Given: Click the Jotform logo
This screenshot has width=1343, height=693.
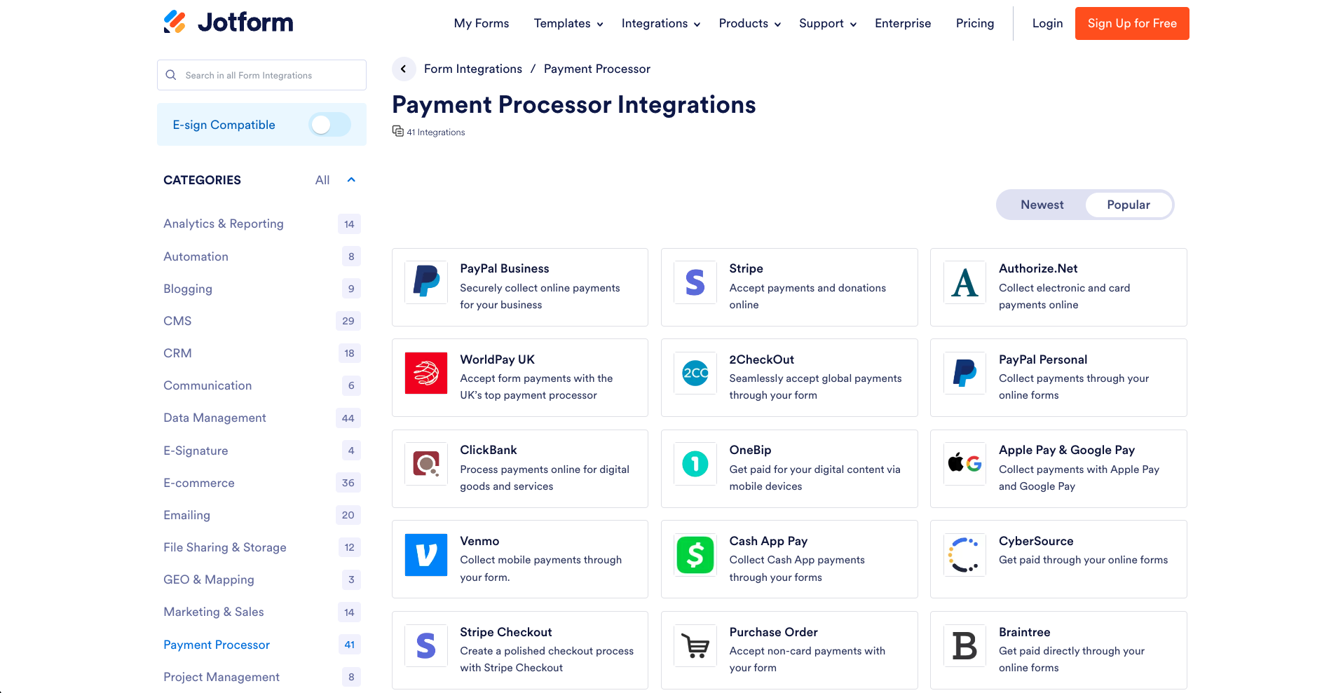Looking at the screenshot, I should pyautogui.click(x=229, y=22).
